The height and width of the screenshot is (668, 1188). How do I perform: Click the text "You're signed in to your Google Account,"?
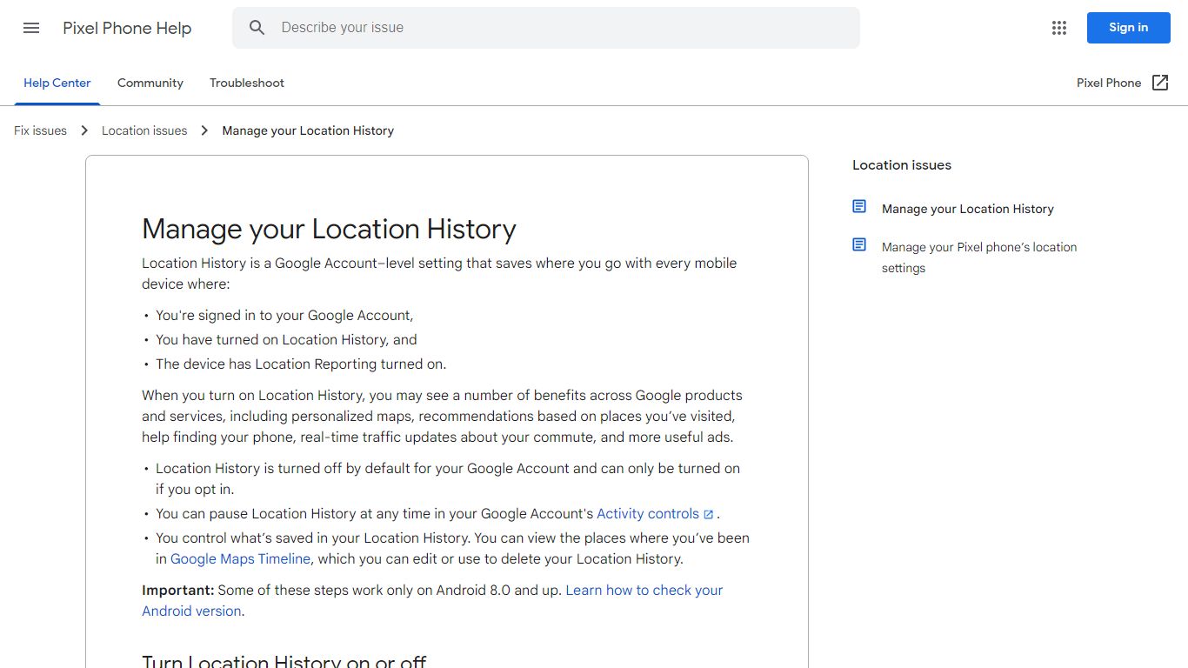coord(284,316)
